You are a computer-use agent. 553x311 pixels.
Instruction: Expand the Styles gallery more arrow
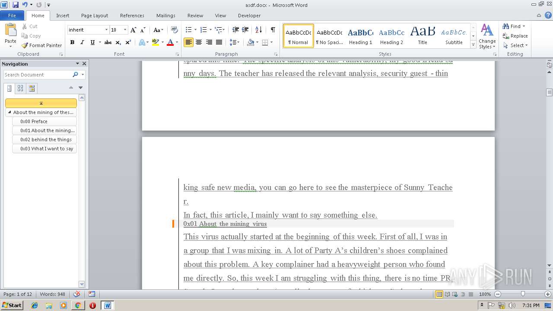473,45
